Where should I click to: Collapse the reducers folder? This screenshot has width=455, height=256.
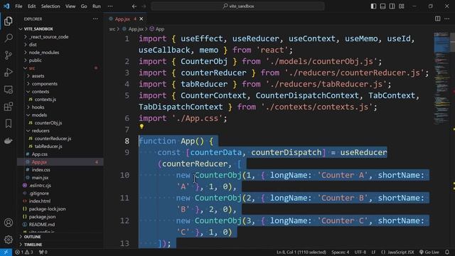point(60,131)
